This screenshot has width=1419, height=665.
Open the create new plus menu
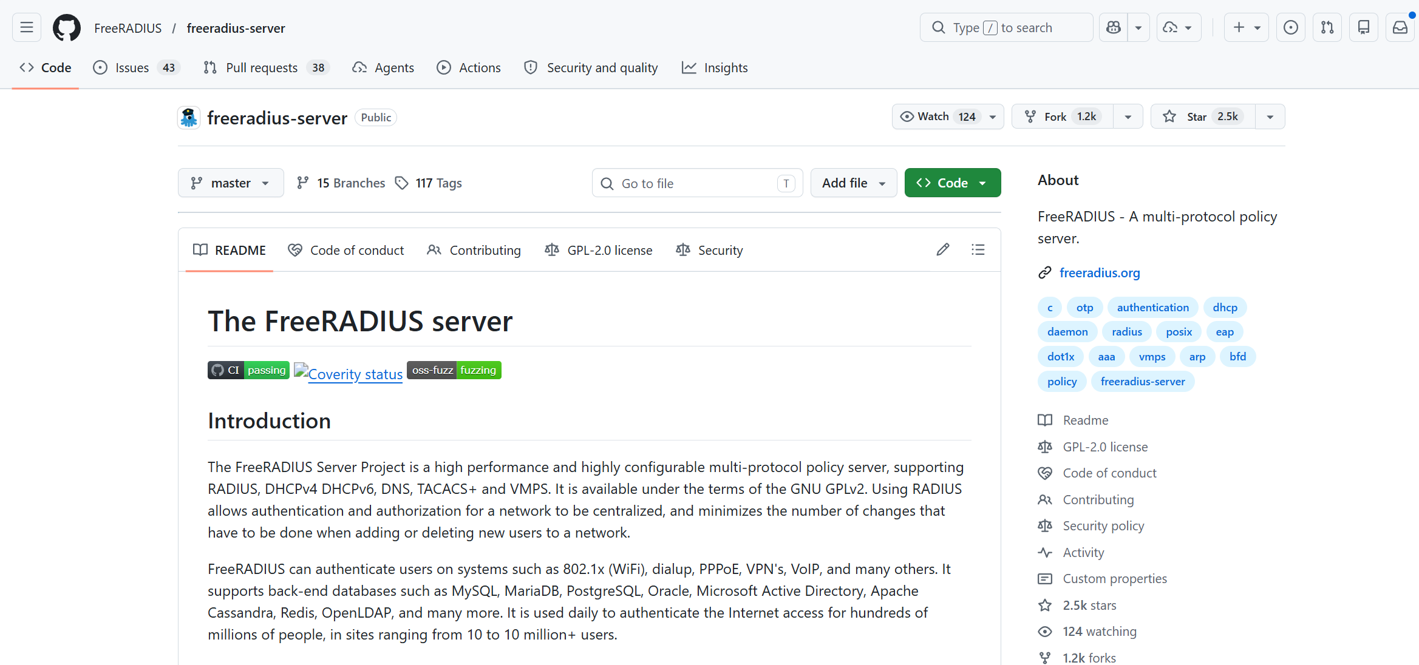1247,27
